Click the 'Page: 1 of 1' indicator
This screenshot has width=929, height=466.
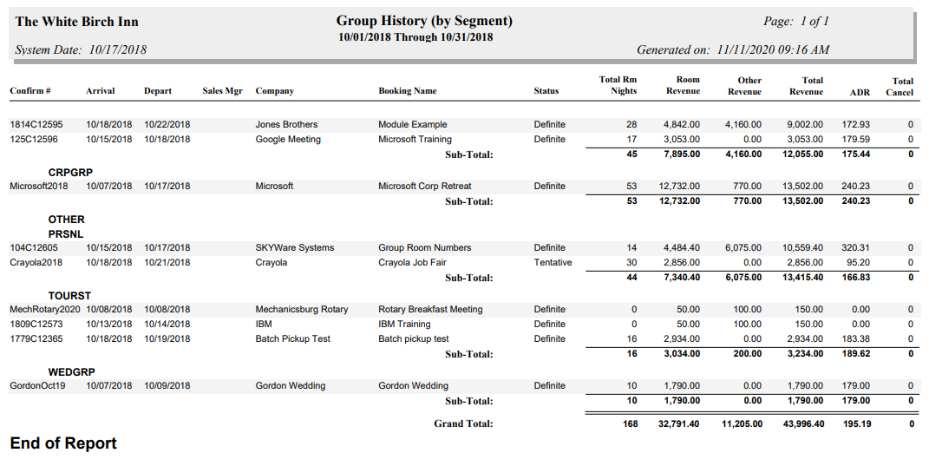tap(795, 22)
